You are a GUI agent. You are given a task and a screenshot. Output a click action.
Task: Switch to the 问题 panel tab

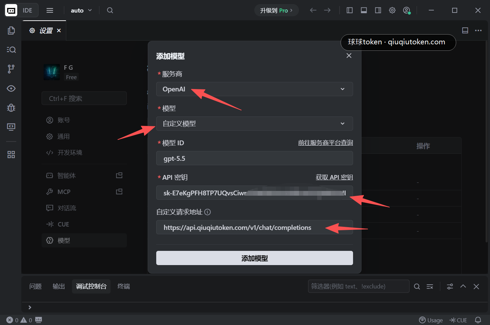pyautogui.click(x=36, y=286)
